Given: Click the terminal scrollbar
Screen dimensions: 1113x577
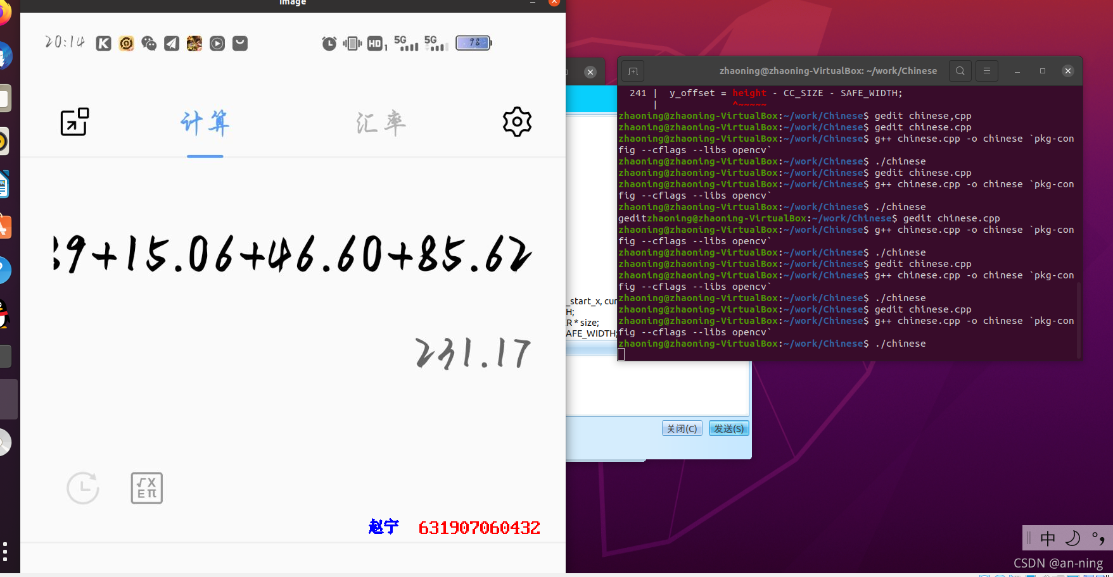Looking at the screenshot, I should [1078, 320].
